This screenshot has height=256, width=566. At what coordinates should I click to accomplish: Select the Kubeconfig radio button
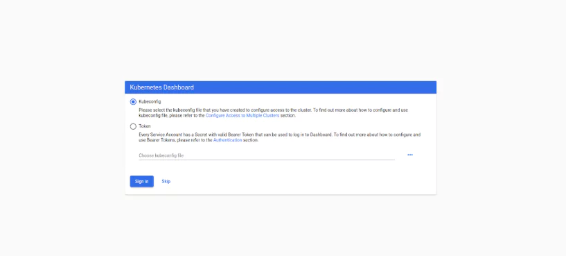pos(133,102)
